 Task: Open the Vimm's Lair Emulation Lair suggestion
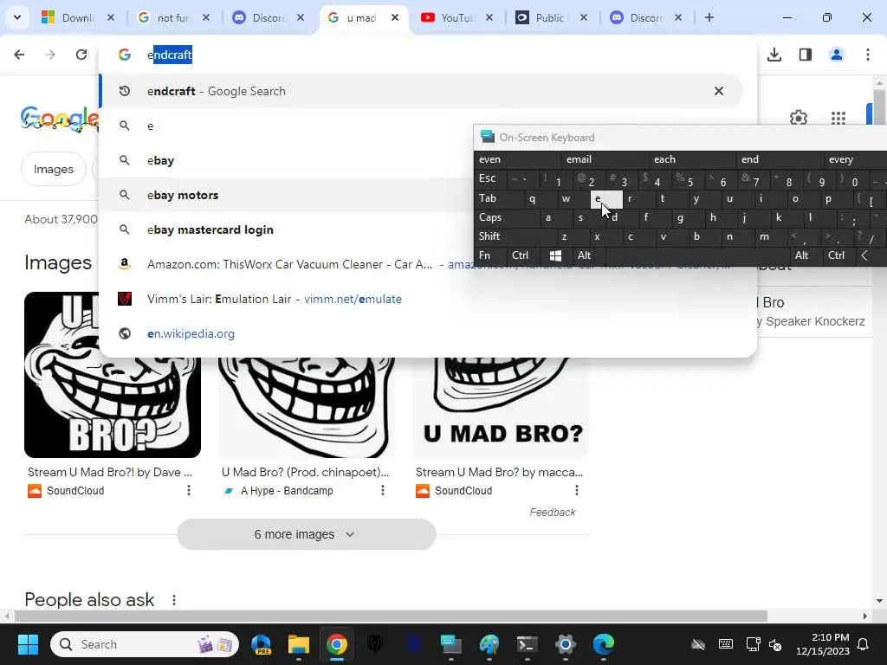tap(428, 299)
